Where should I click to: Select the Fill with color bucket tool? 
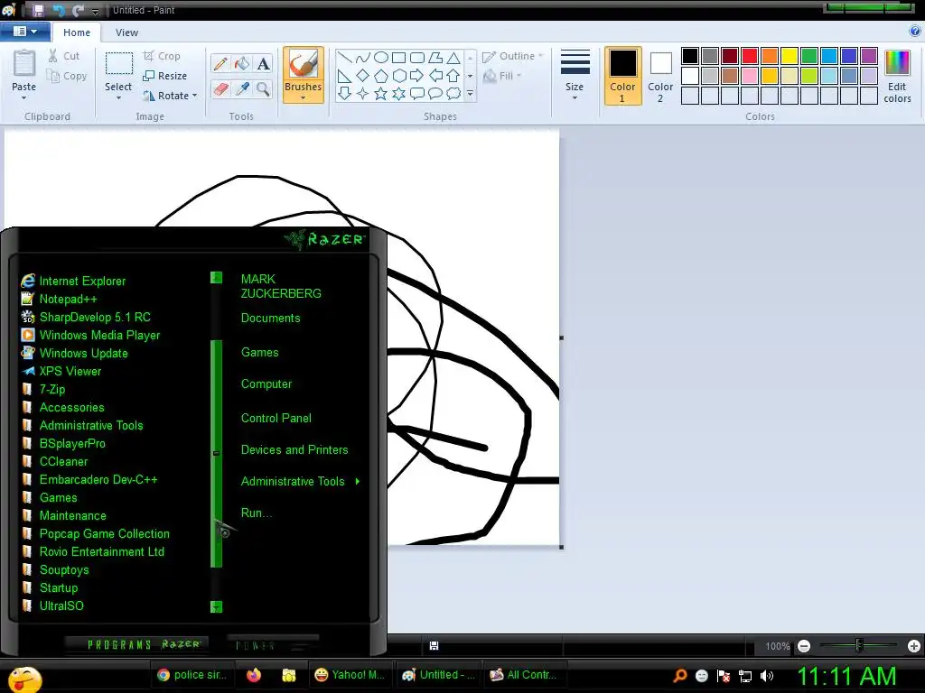242,64
